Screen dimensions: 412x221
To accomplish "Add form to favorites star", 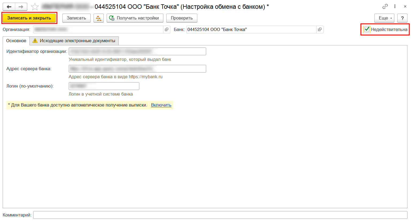I will coord(35,7).
